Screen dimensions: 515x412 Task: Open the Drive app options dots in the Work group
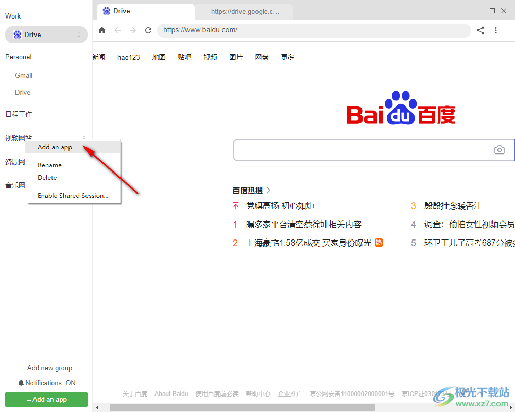(79, 35)
